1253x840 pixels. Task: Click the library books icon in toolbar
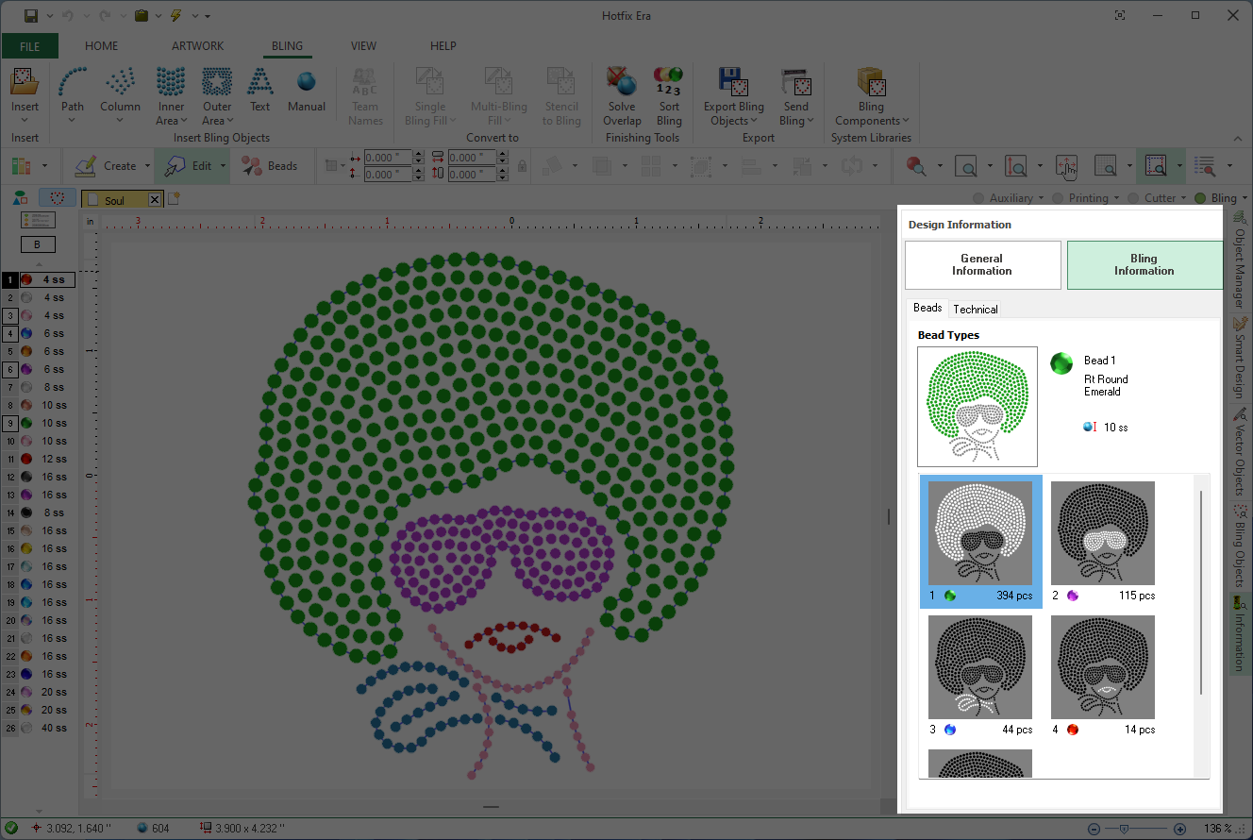tap(21, 166)
